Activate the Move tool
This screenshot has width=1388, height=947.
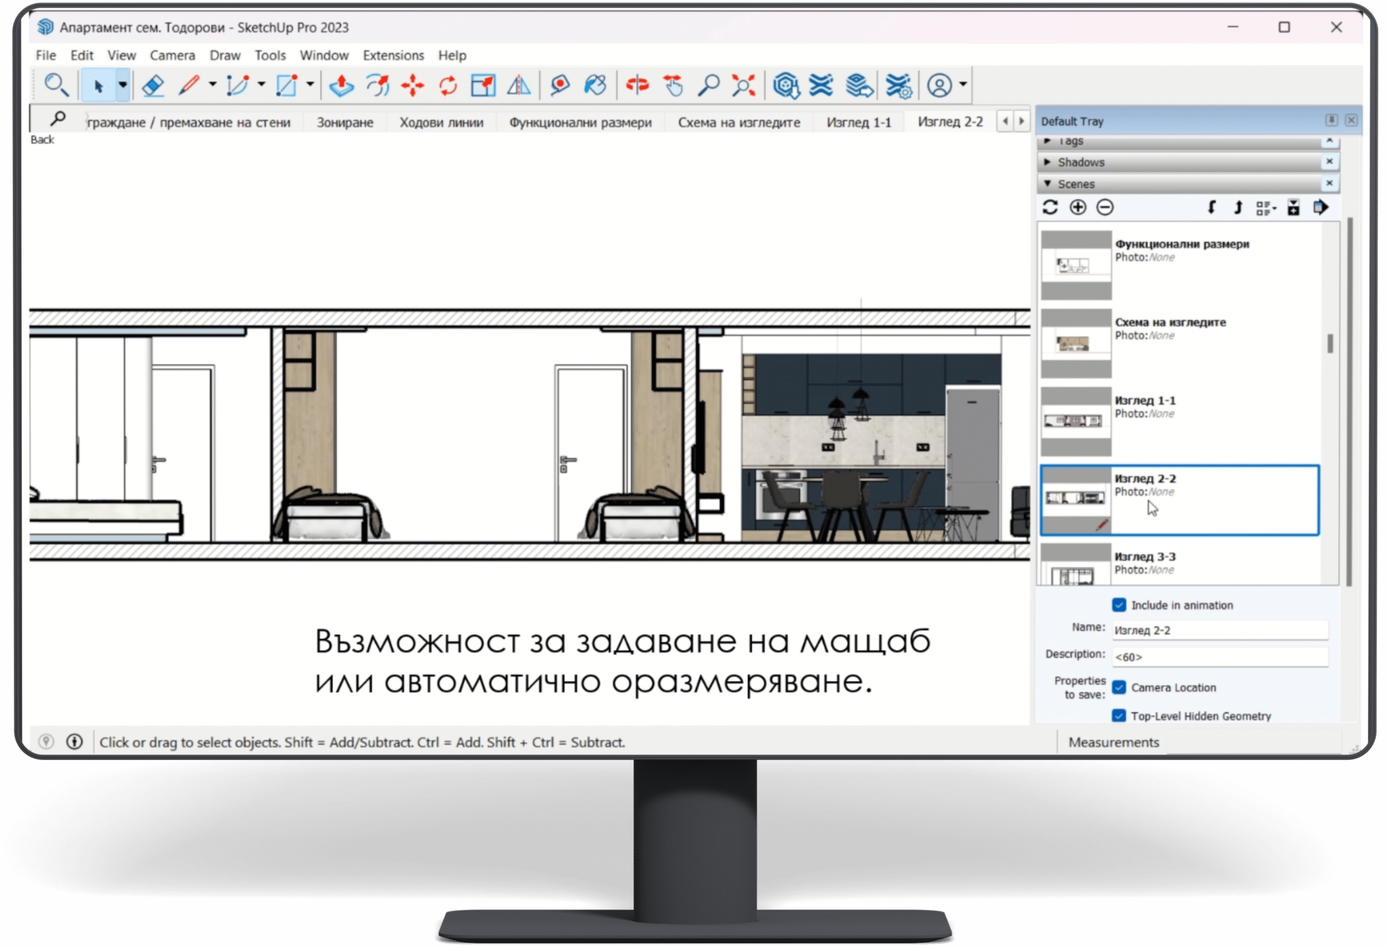[412, 86]
